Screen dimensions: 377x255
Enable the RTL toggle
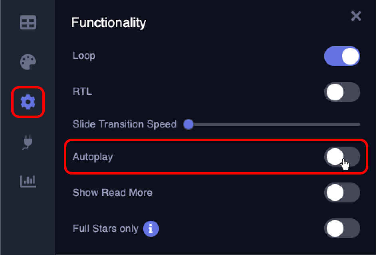[x=342, y=92]
